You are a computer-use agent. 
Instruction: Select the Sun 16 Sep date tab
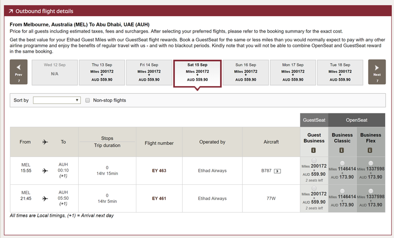coord(246,72)
